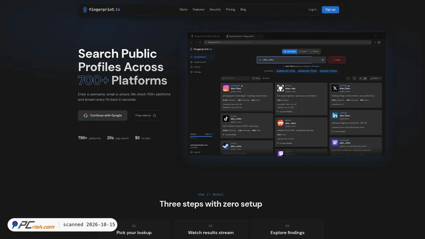The image size is (425, 239).
Task: Open the Blog nav item
Action: pyautogui.click(x=243, y=10)
